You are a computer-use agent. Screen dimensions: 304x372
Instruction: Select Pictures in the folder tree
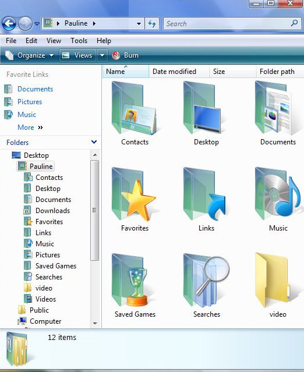click(42, 255)
